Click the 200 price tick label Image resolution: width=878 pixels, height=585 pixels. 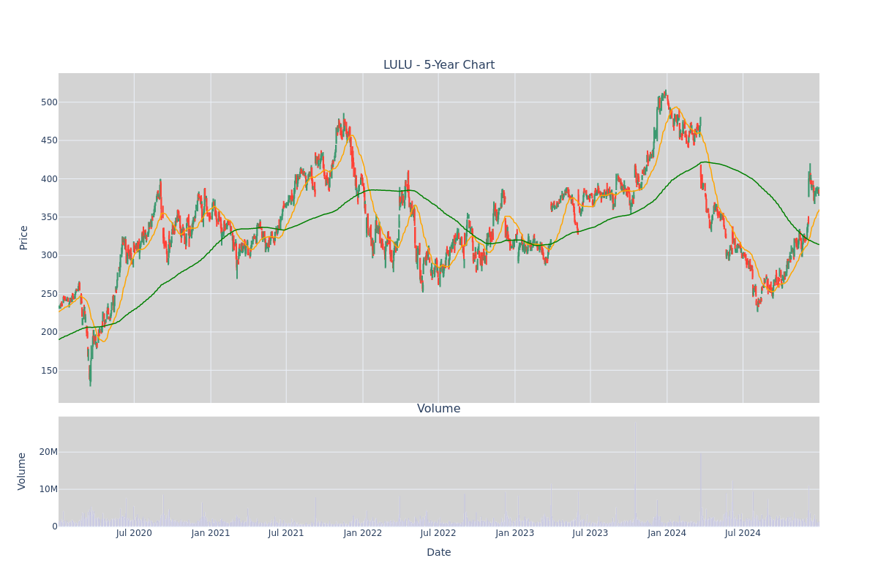coord(48,332)
